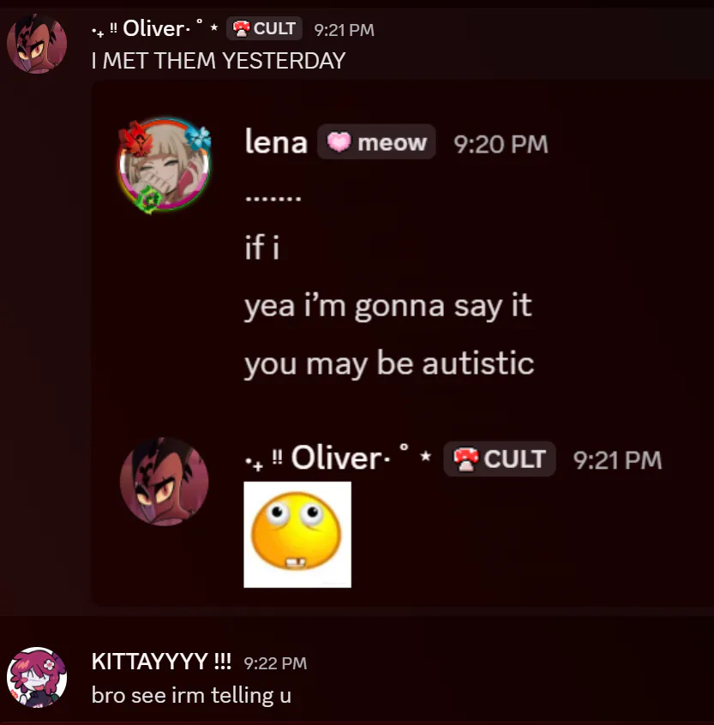The height and width of the screenshot is (725, 714).
Task: Click the 9:20 PM timestamp beside lena
Action: click(x=501, y=144)
